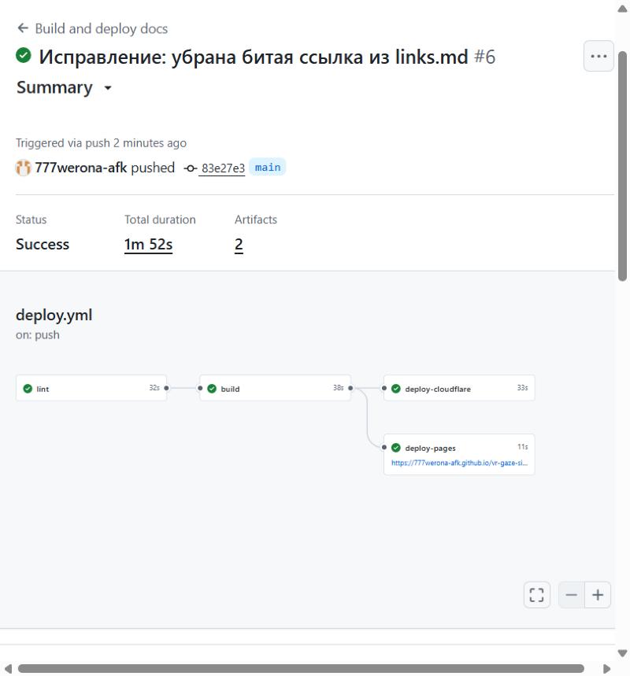Screen dimensions: 630x676
Task: Click the deploy-cloudflare success check icon
Action: [395, 389]
